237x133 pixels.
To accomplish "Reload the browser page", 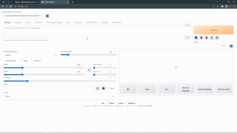I will coord(11,6).
